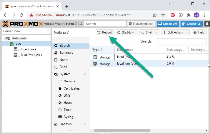Sort by the Type column header
Viewport: 210px width, 134px height.
pyautogui.click(x=102, y=50)
